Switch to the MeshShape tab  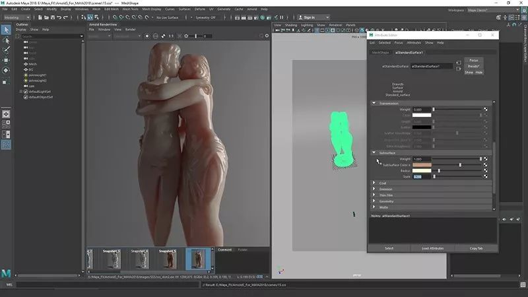(380, 52)
